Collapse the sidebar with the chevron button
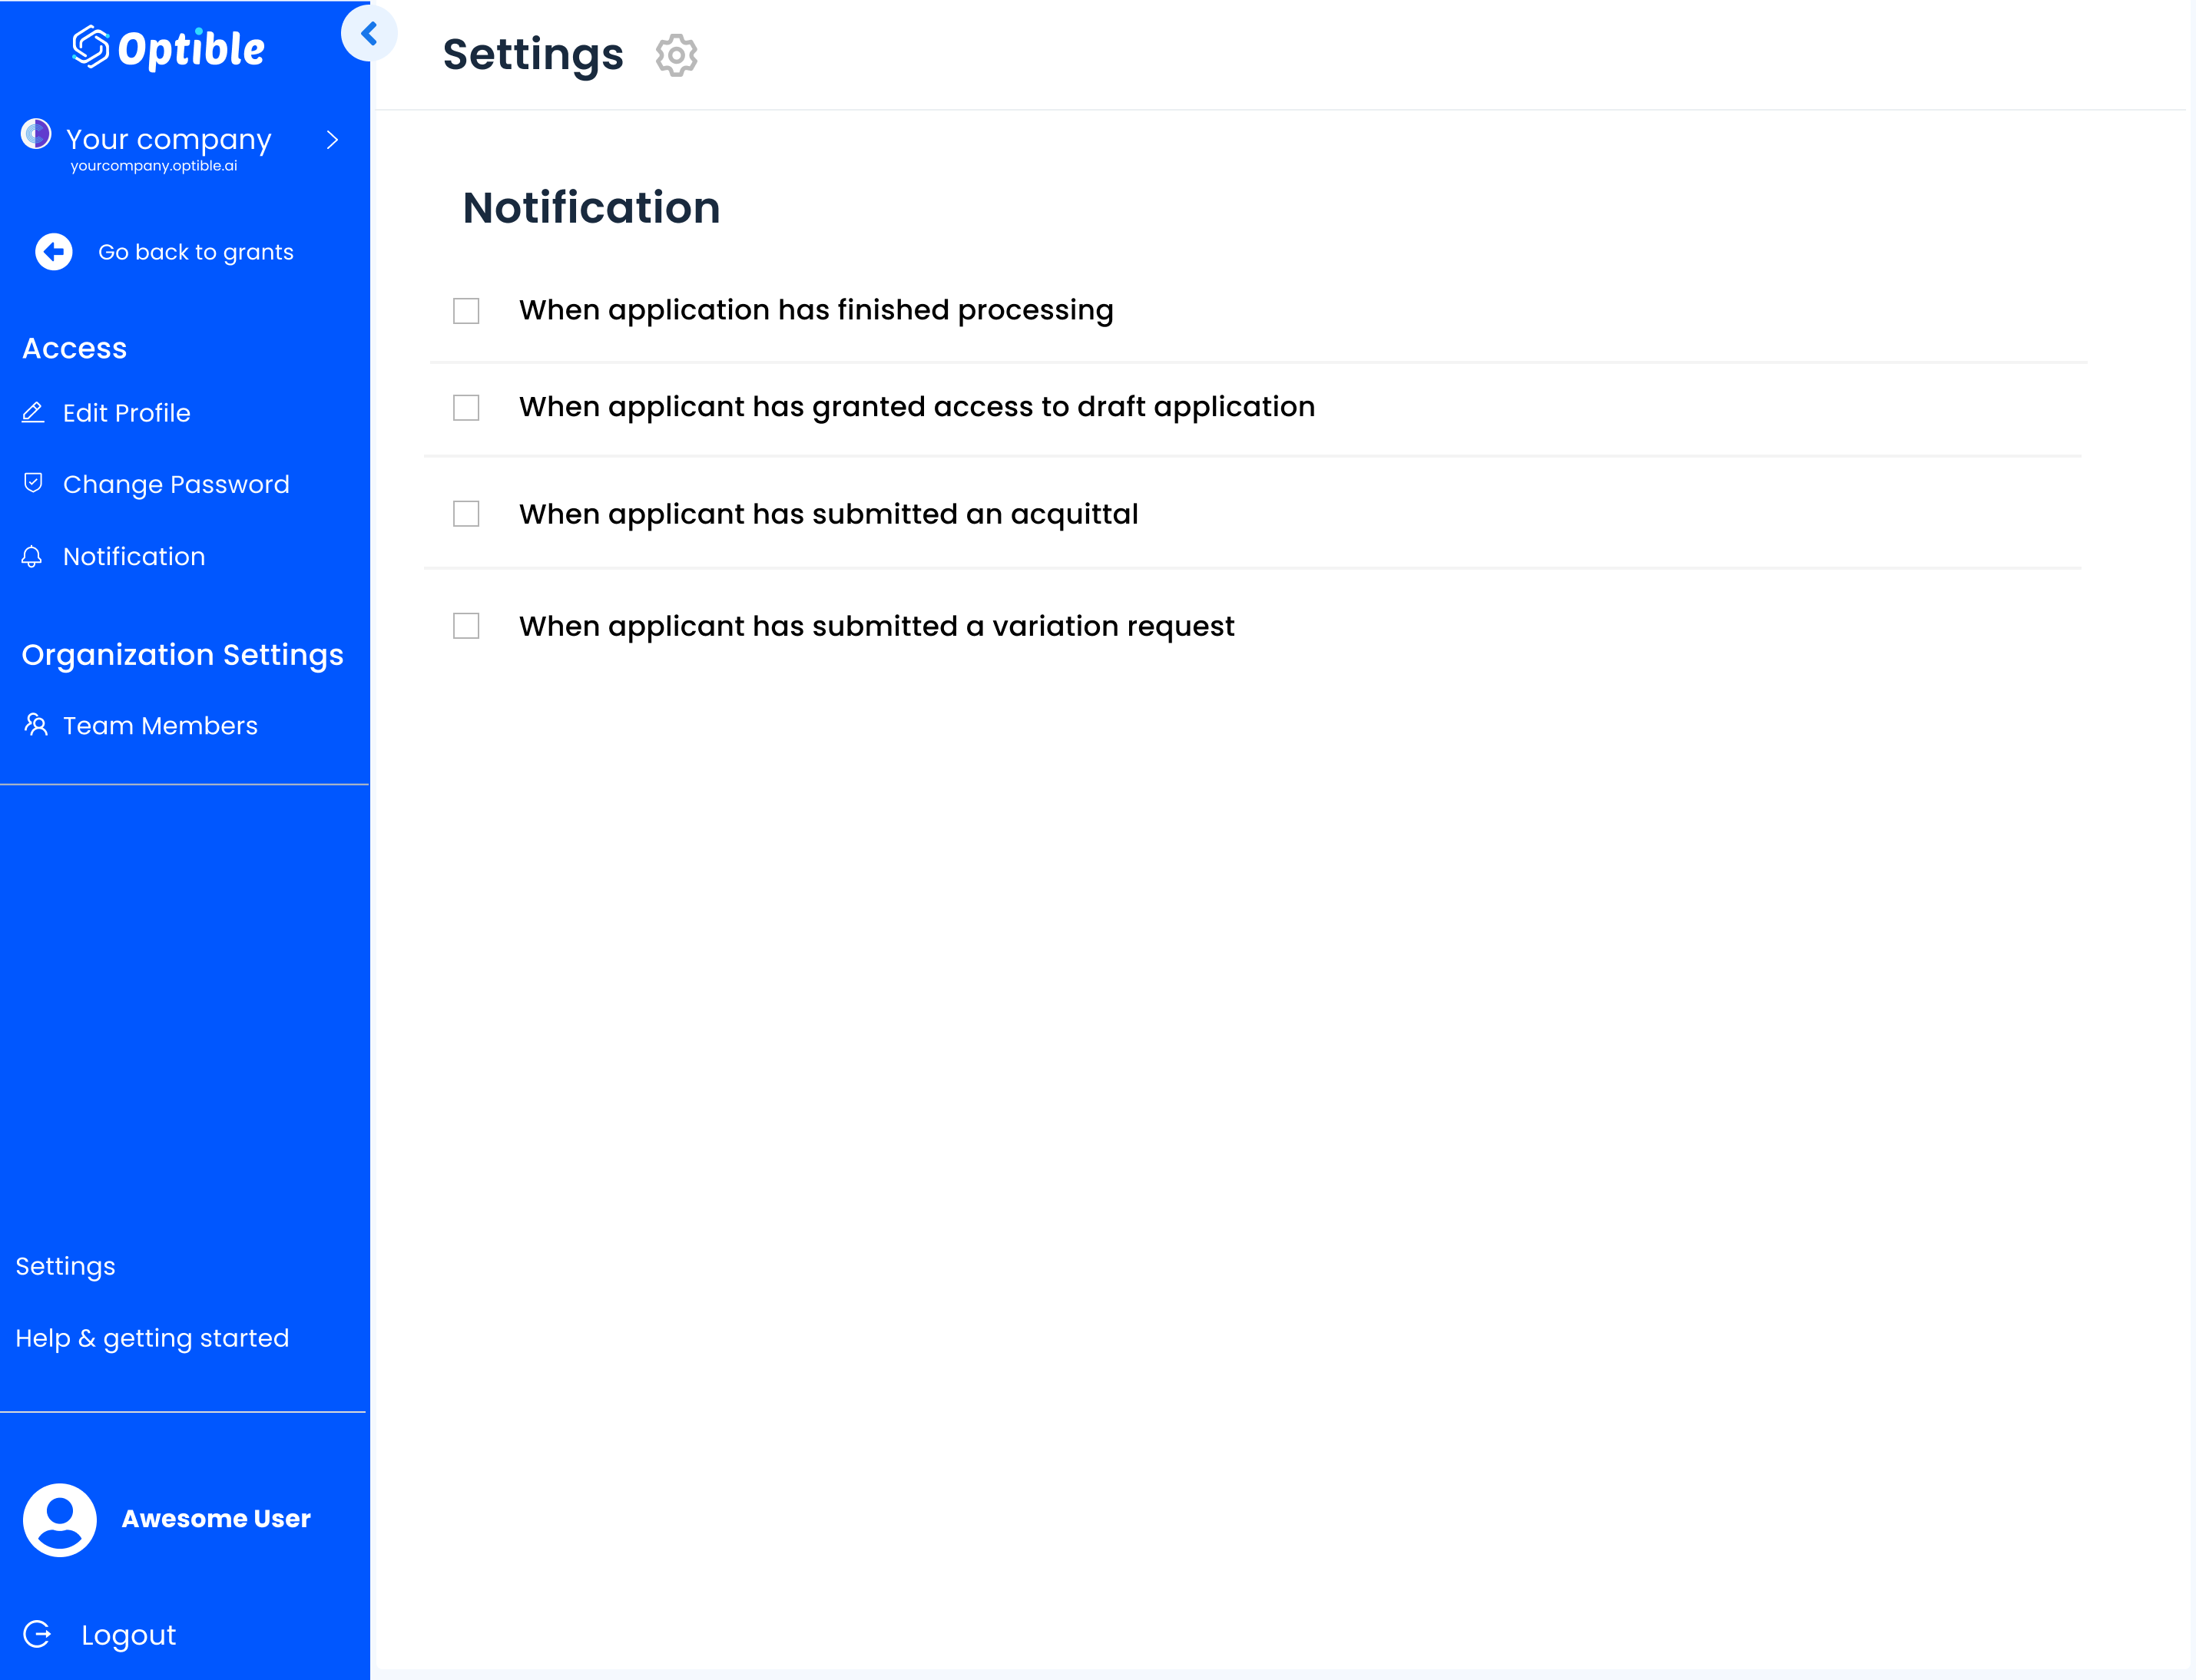This screenshot has width=2196, height=1680. 369,33
